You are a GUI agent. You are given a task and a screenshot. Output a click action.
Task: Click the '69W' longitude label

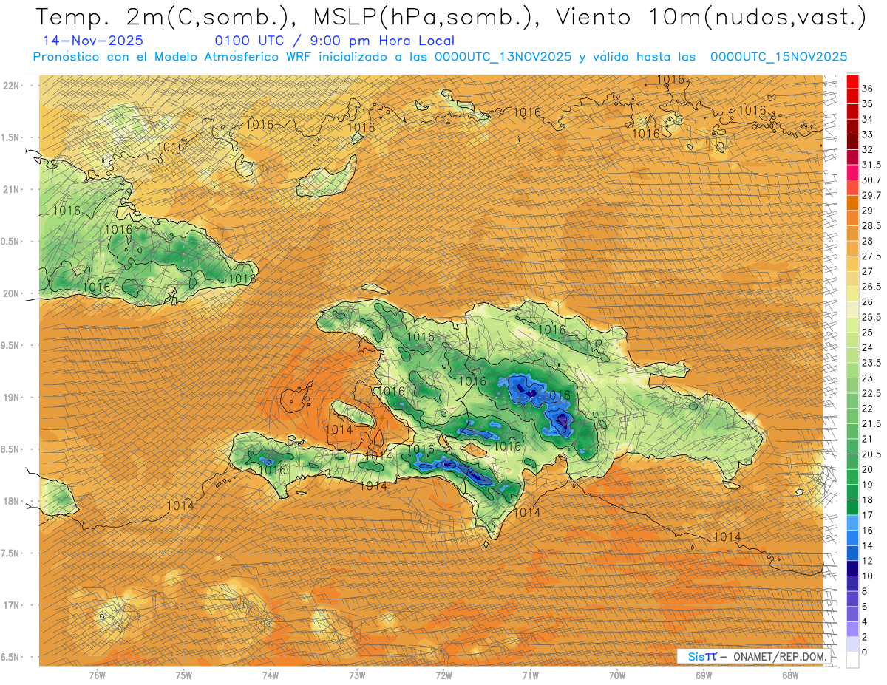[704, 675]
